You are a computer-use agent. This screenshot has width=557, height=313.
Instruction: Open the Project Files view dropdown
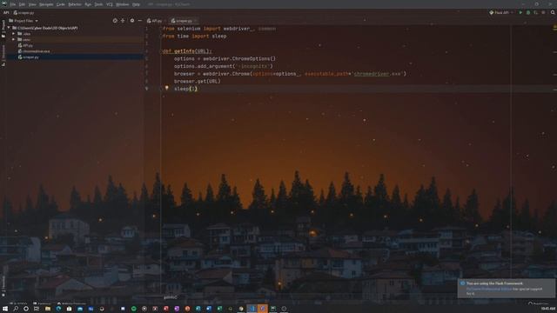[23, 21]
